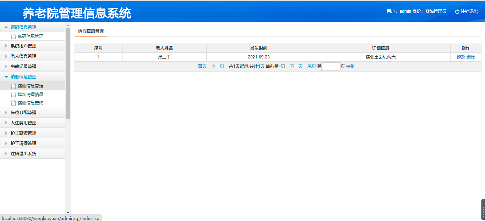Expand the 系统用户管理 section arrow
Image resolution: width=485 pixels, height=221 pixels.
(x=6, y=46)
